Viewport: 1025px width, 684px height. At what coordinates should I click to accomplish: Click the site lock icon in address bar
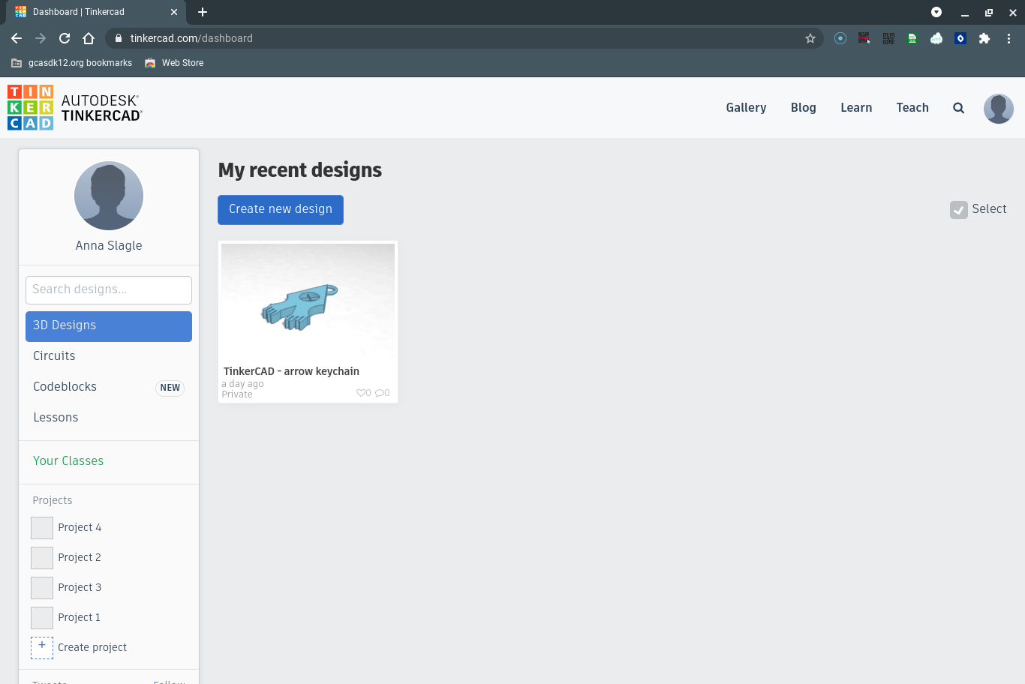(x=119, y=38)
